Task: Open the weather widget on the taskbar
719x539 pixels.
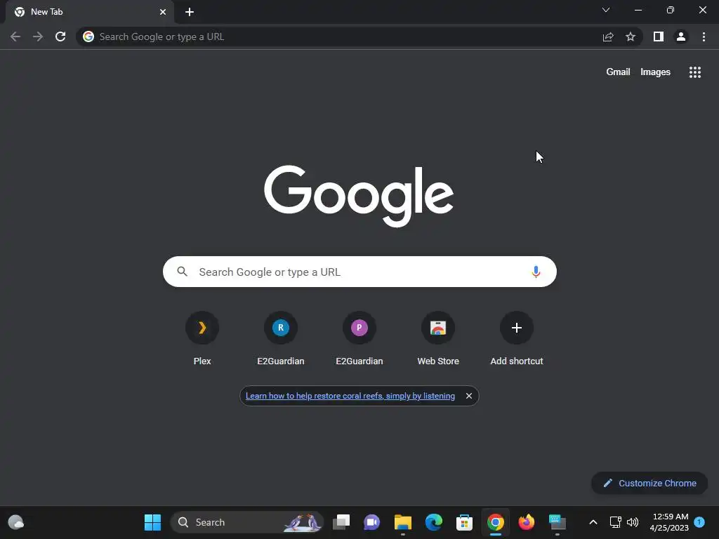Action: (x=16, y=522)
